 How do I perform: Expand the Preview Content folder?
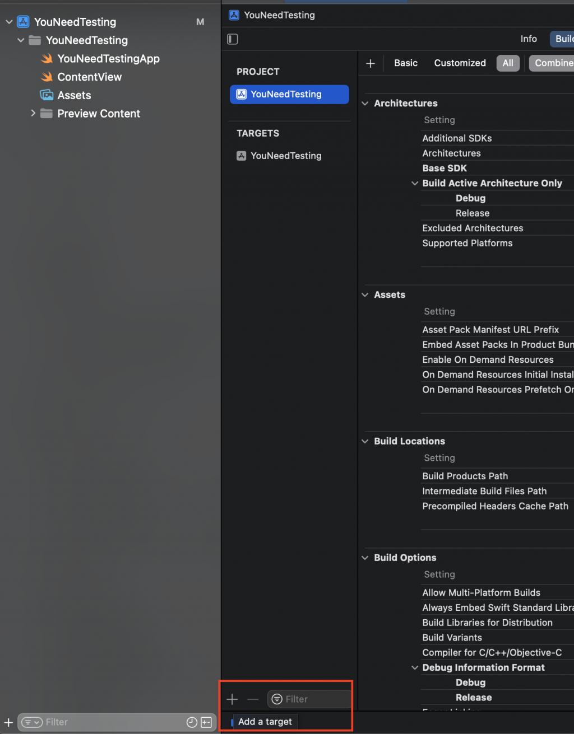point(33,114)
